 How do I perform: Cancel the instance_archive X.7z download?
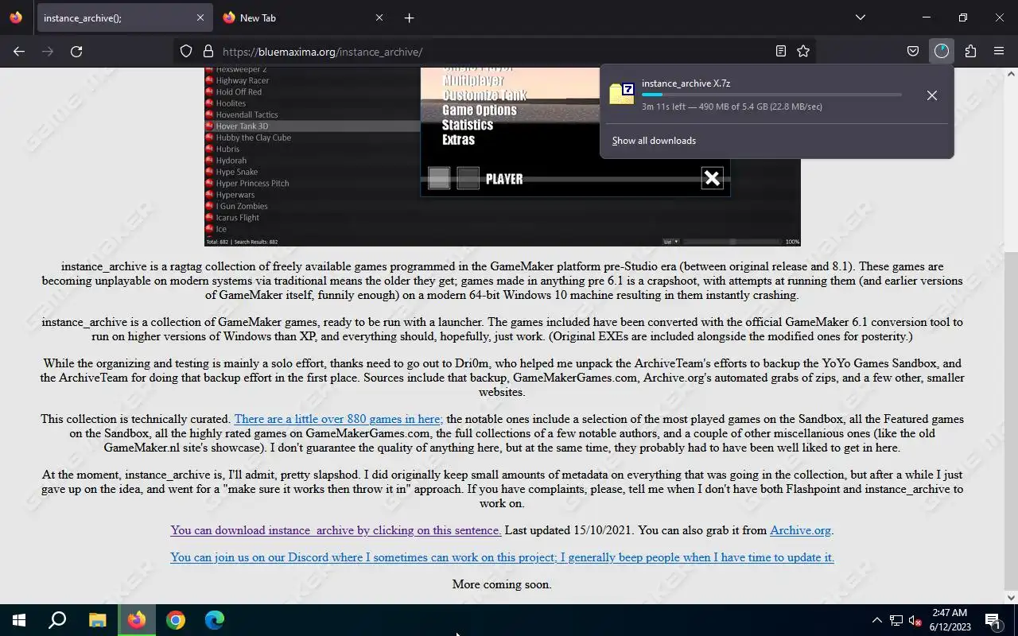tap(932, 95)
